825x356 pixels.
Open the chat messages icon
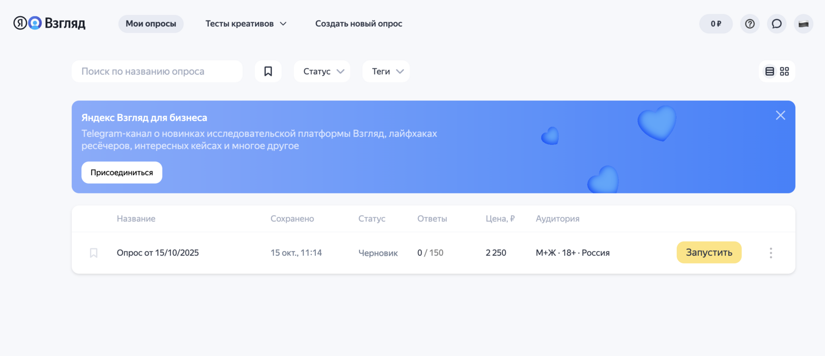click(777, 24)
